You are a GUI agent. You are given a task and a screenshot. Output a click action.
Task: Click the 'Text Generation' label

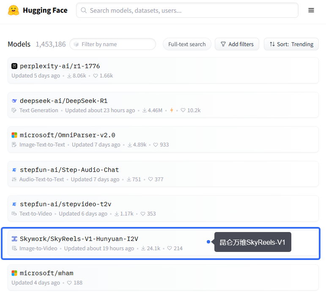coord(39,111)
